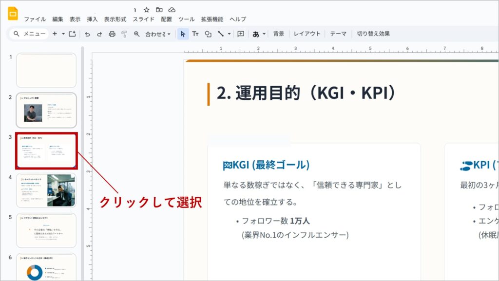Viewport: 499px width, 281px height.
Task: Insert a shape with the shape tool
Action: [x=208, y=34]
